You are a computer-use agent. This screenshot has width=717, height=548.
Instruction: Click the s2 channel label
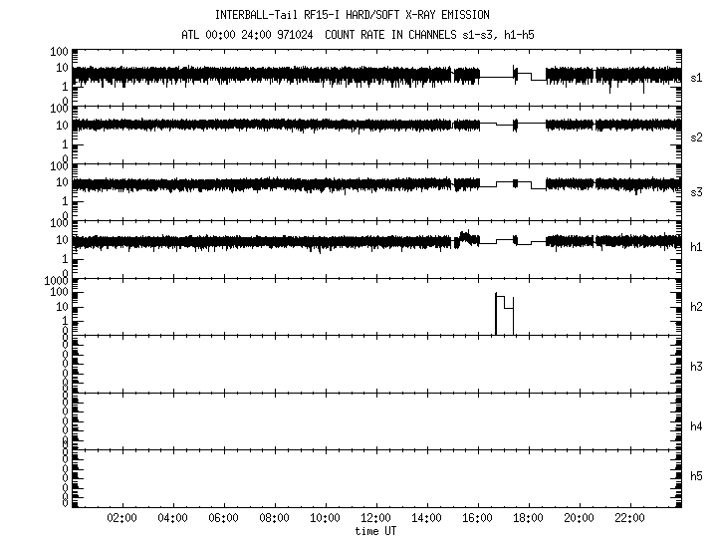pyautogui.click(x=697, y=137)
